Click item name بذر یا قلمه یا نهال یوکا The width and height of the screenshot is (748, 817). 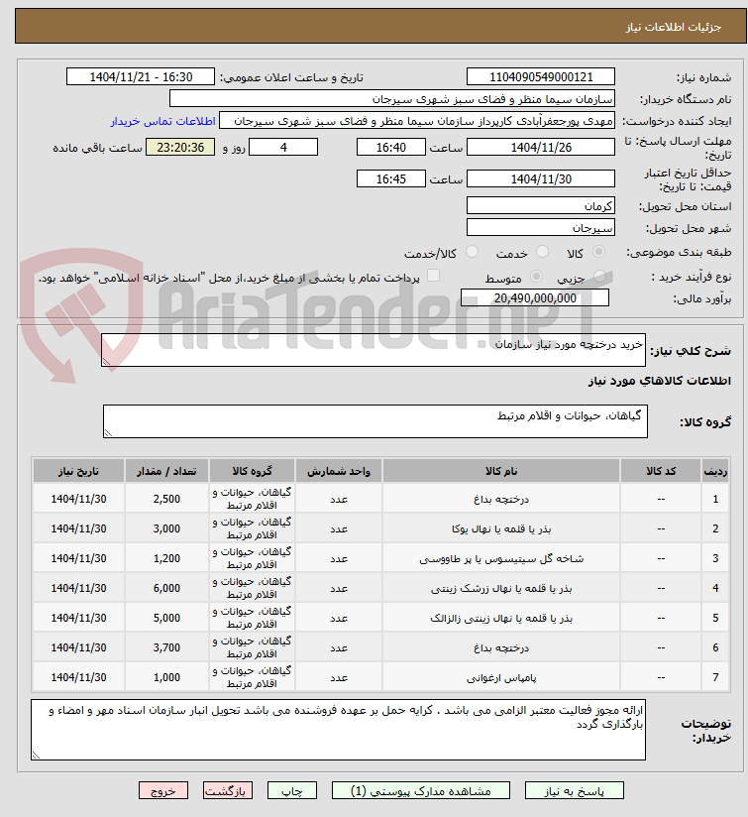(500, 528)
